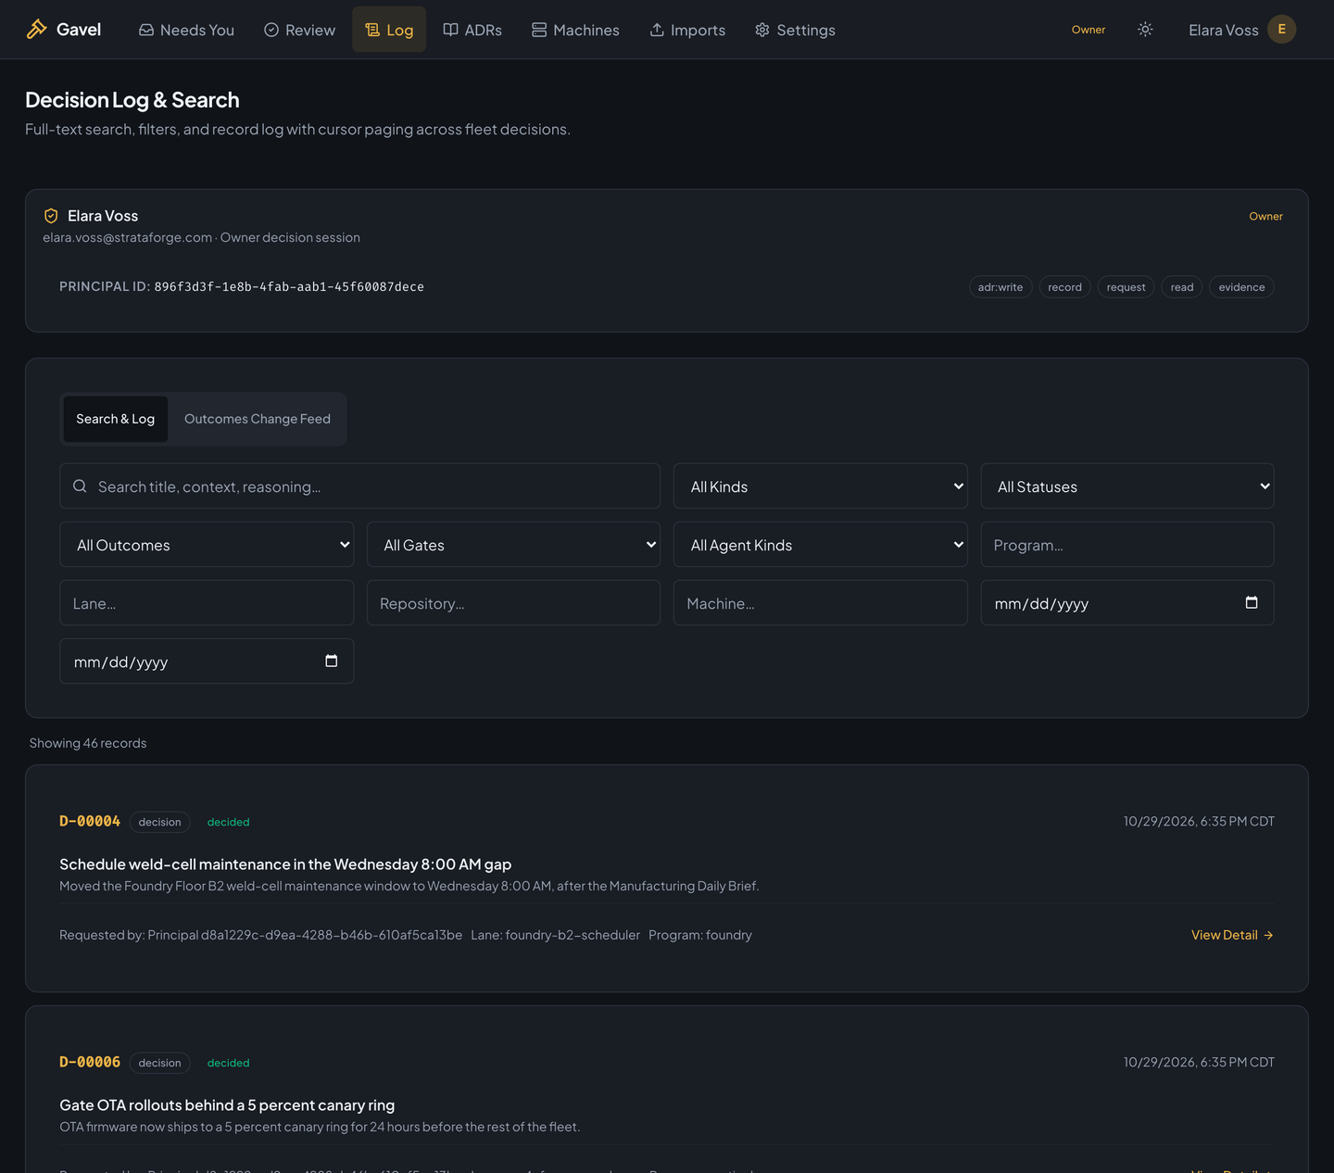
Task: Click the shield icon beside Elara Voss
Action: click(x=51, y=216)
